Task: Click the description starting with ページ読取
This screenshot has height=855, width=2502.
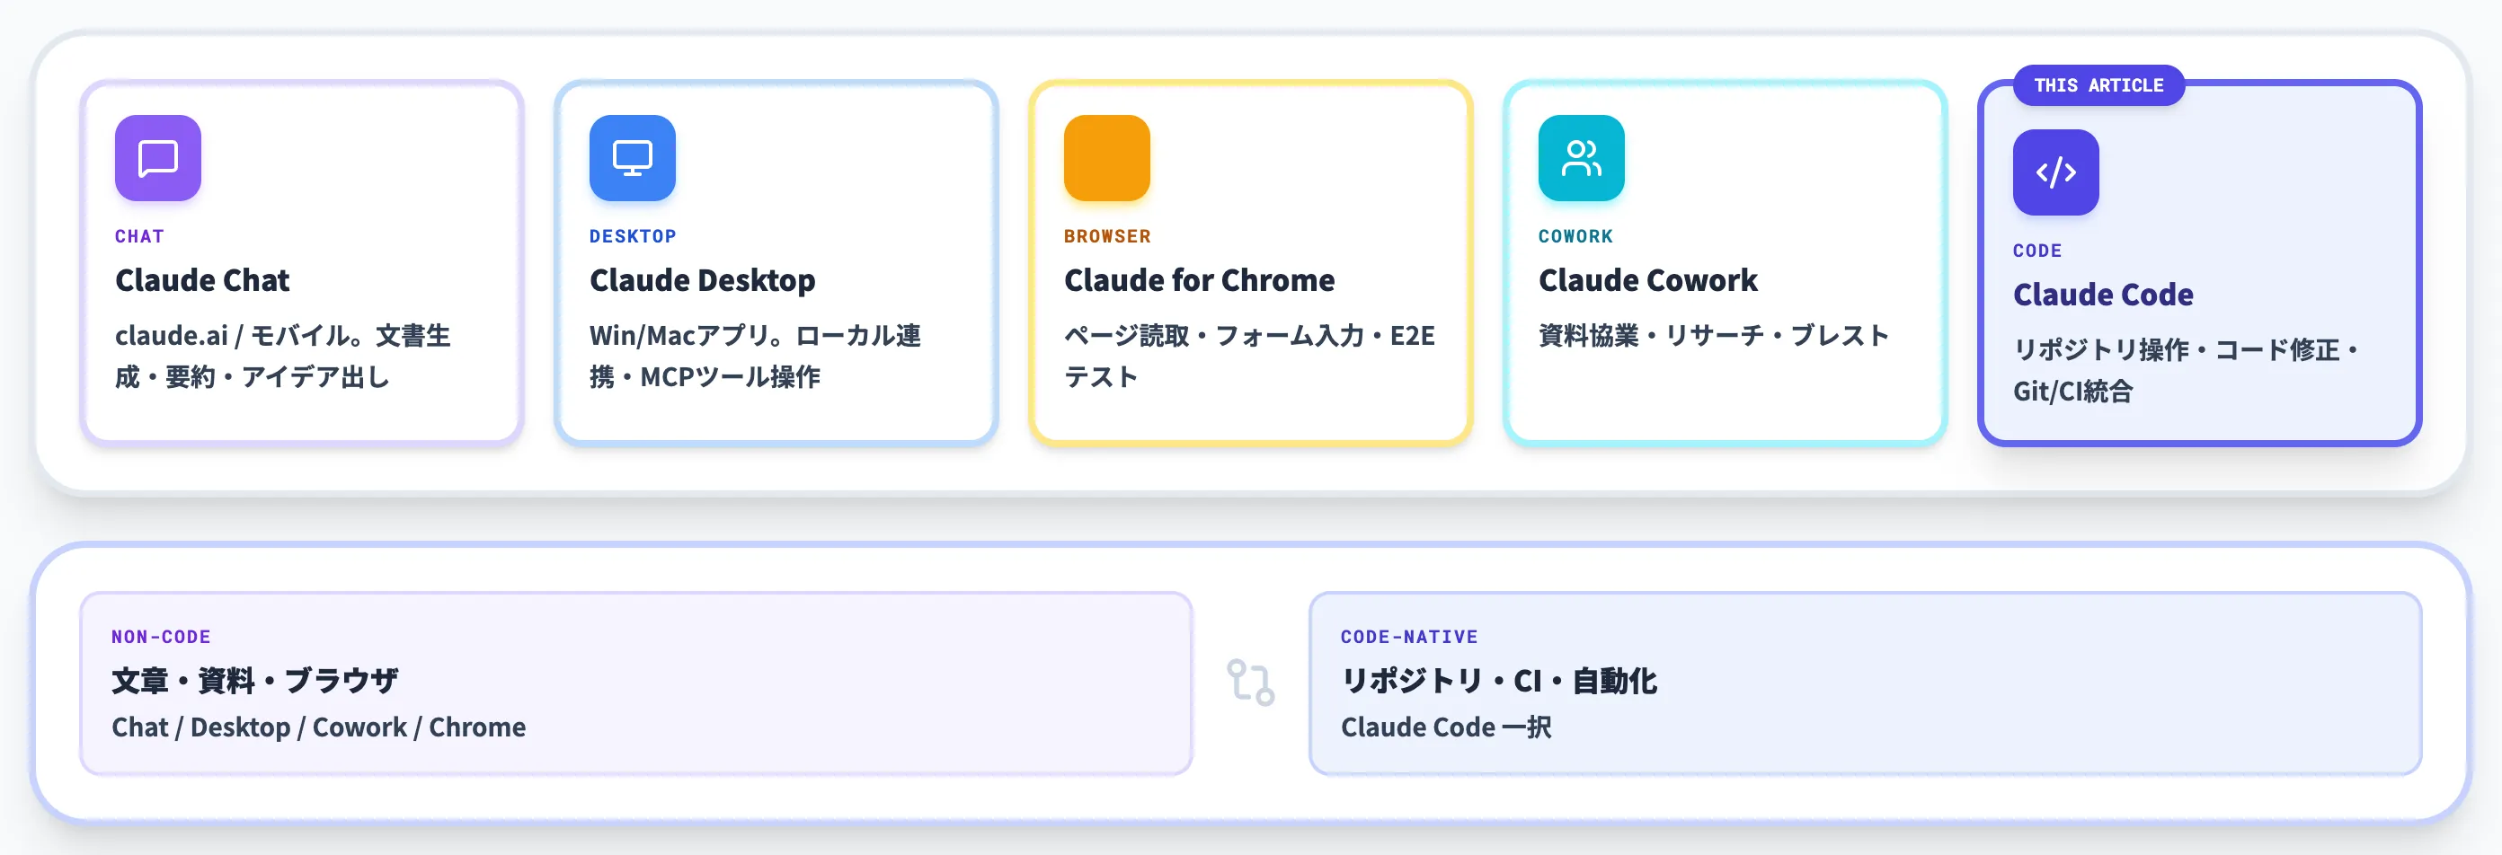Action: point(1249,357)
